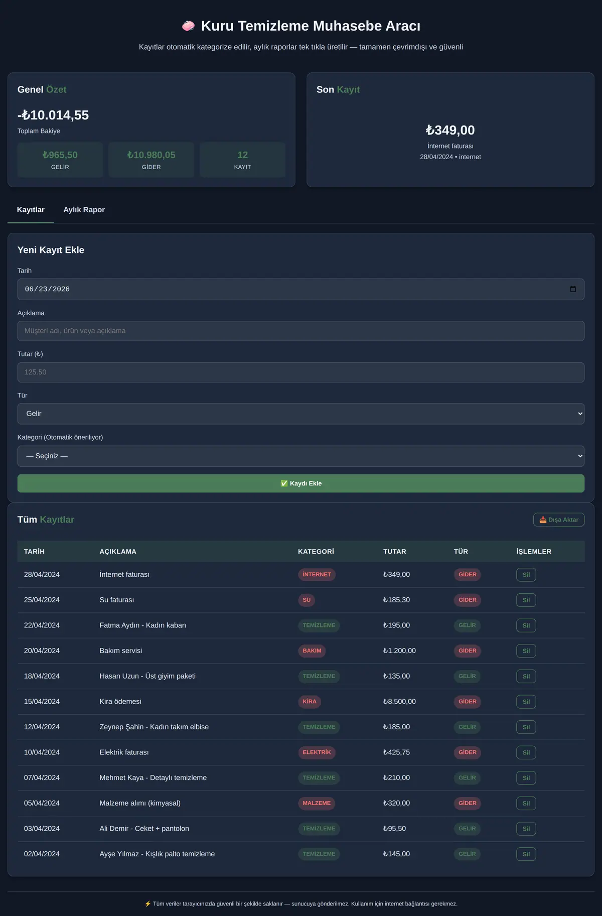Viewport: 602px width, 916px height.
Task: Delete the Ayşe Yılmaz record
Action: [x=526, y=854]
